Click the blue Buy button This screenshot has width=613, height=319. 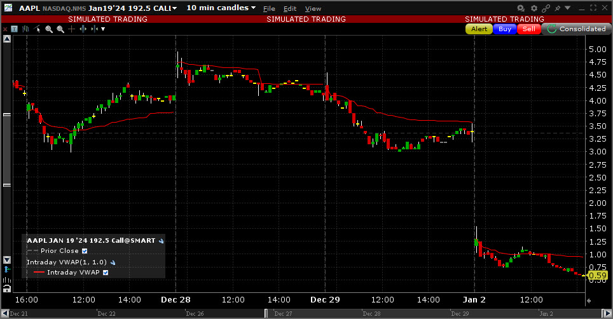click(505, 29)
